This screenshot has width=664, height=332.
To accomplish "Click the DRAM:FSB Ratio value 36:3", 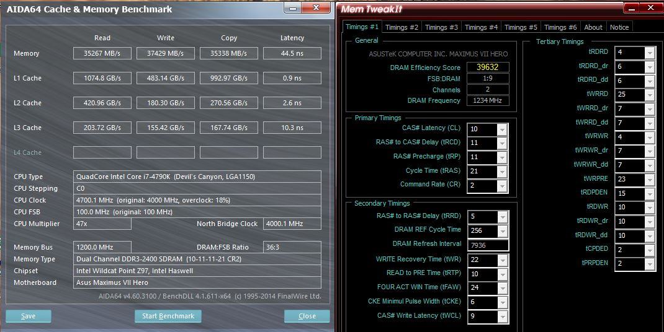I will click(292, 247).
